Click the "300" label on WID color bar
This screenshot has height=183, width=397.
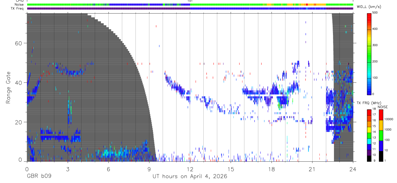point(376,45)
